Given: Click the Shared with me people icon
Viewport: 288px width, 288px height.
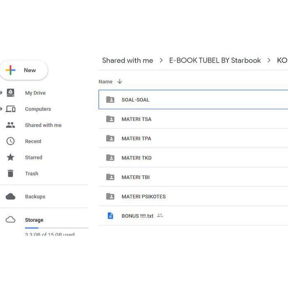Looking at the screenshot, I should (x=11, y=125).
